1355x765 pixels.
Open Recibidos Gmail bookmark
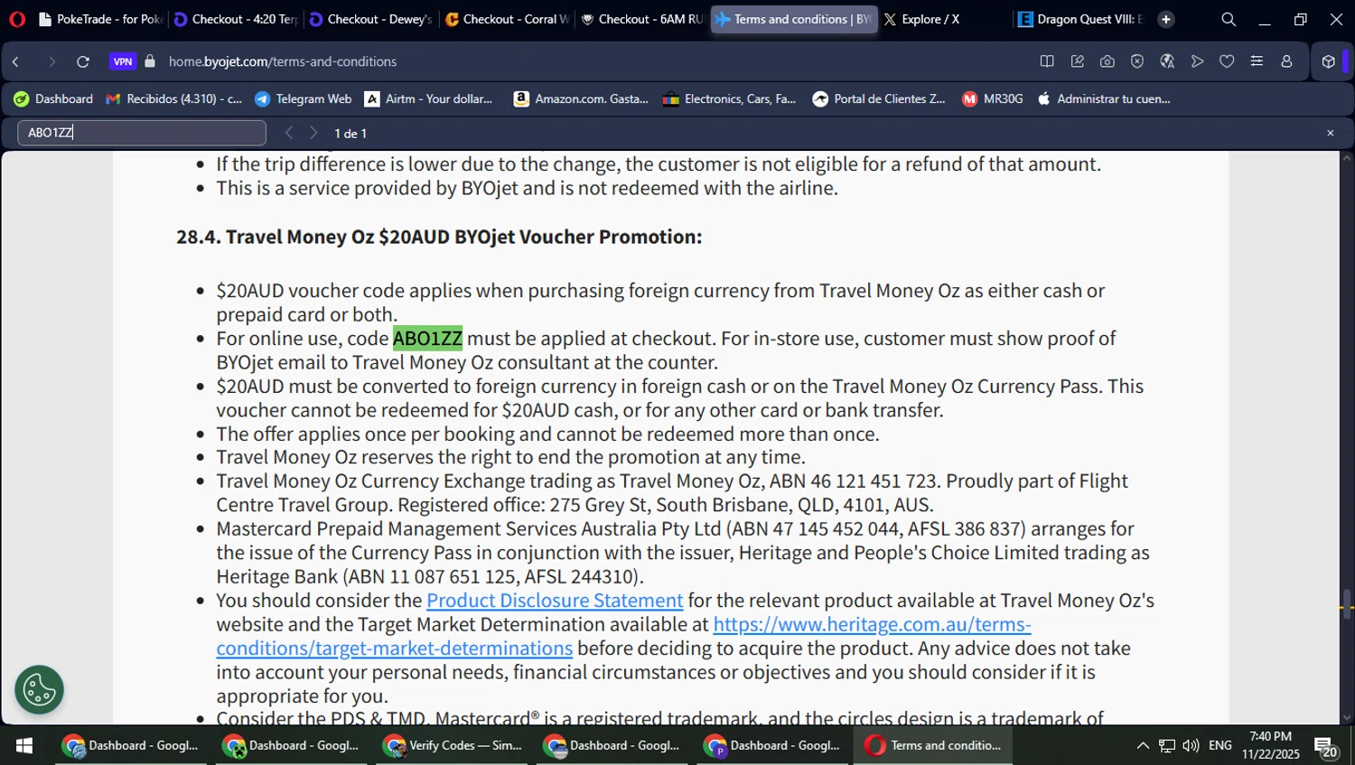coord(173,98)
